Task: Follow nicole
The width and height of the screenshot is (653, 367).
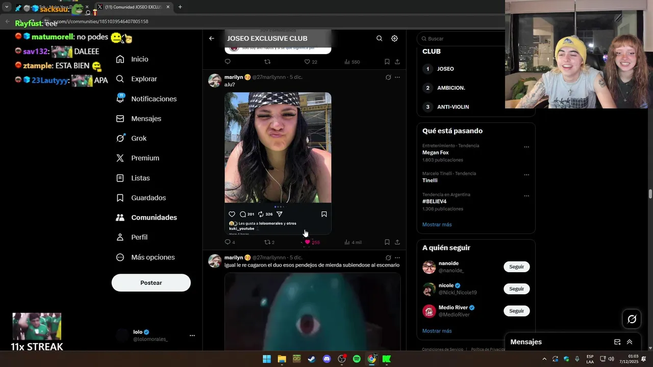Action: [516, 289]
